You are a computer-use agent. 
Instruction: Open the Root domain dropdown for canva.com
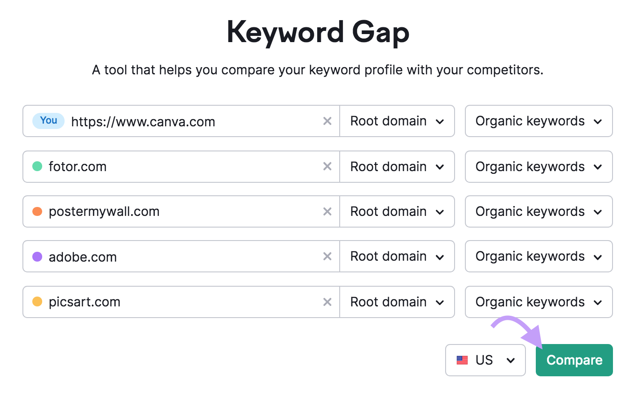click(397, 121)
